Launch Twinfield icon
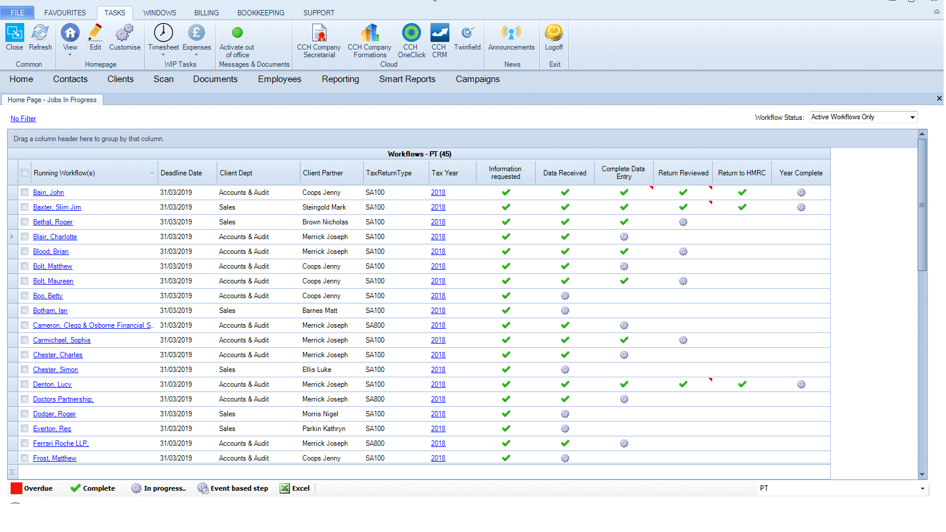Screen dimensions: 946x532 467,32
